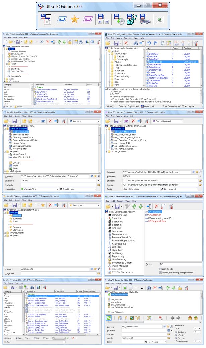Image resolution: width=206 pixels, height=348 pixels.
Task: Click purple window icon in Extended Commands Editor toolbar
Action: (x=126, y=121)
